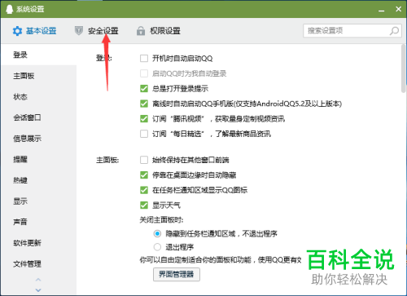The height and width of the screenshot is (296, 407).
Task: Select 提醒 in the sidebar
Action: (39, 159)
